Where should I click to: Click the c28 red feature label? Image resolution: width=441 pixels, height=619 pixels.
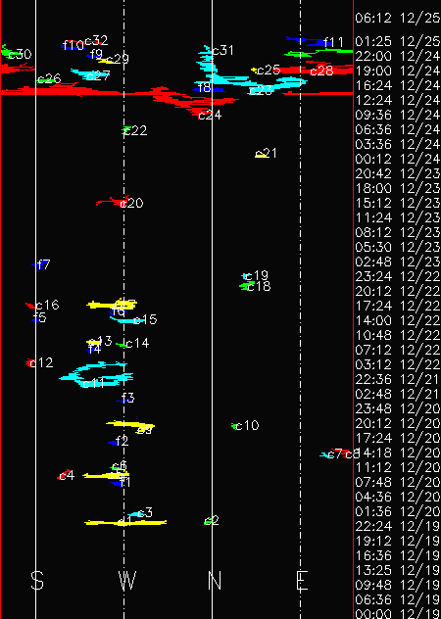(321, 71)
